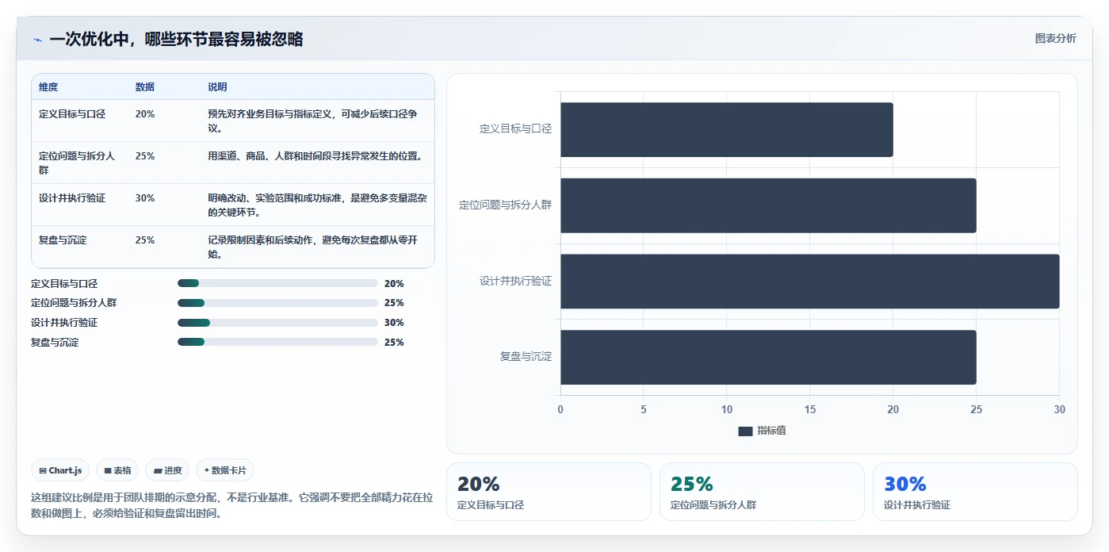Click the 定义目标与口径 progress bar
This screenshot has height=552, width=1109.
tap(277, 283)
